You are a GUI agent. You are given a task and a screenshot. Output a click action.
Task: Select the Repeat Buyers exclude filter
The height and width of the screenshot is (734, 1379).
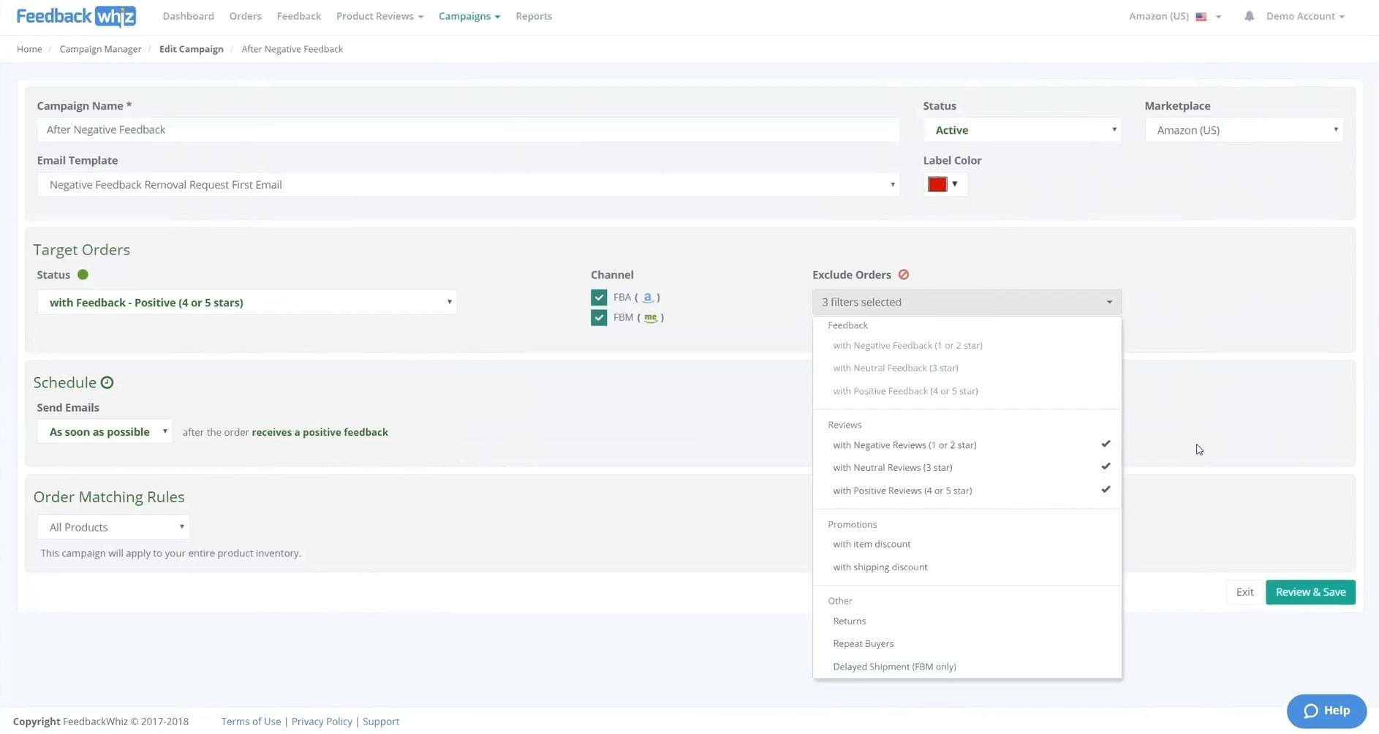pos(967,643)
